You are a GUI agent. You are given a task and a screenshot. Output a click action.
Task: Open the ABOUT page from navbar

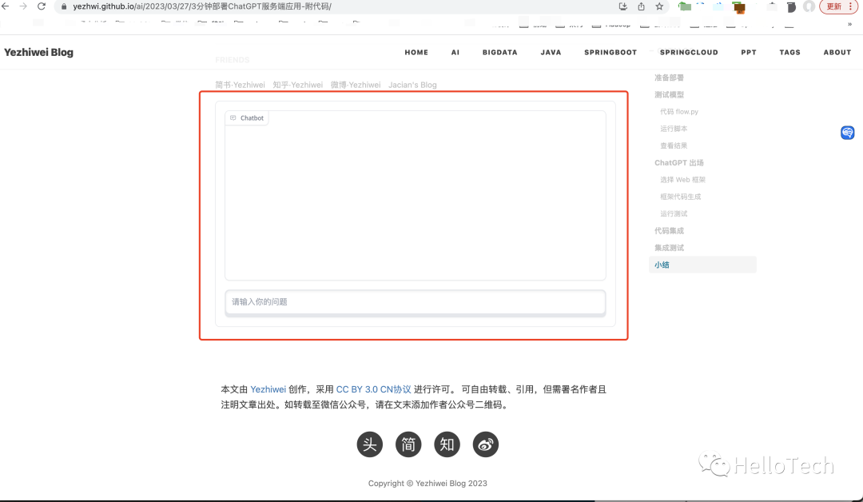837,53
